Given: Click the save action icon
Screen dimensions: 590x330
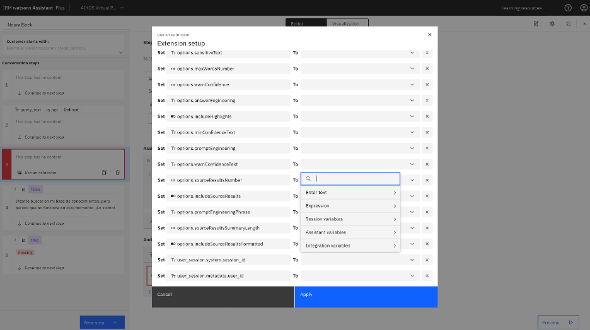Looking at the screenshot, I should click(x=568, y=24).
